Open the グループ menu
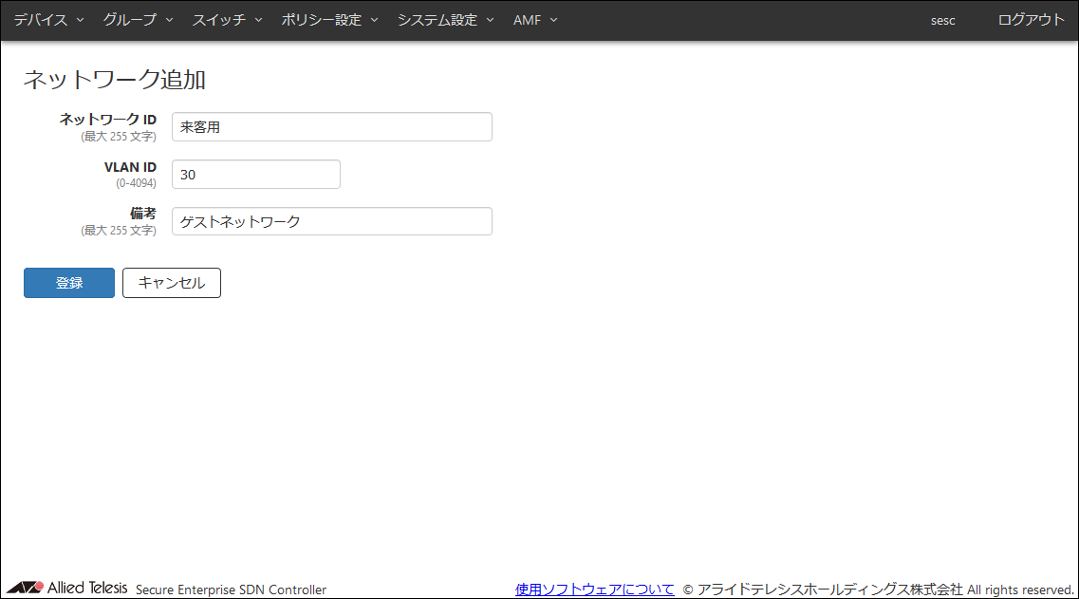The height and width of the screenshot is (599, 1079). [138, 20]
